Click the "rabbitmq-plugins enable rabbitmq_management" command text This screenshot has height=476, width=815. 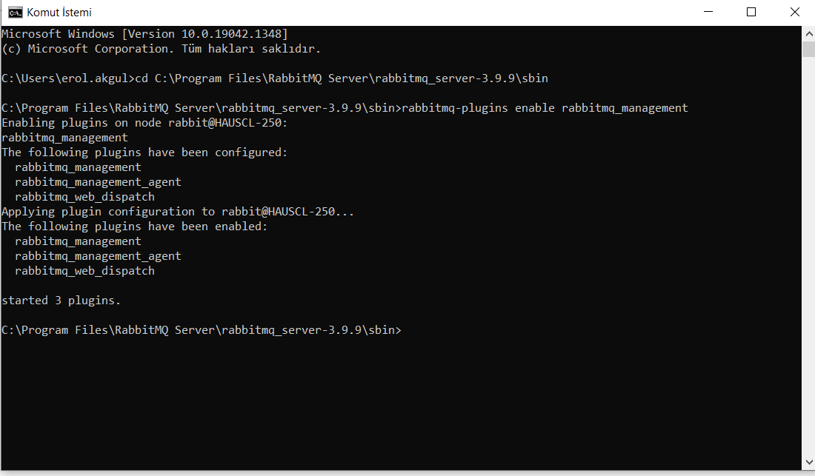coord(545,108)
